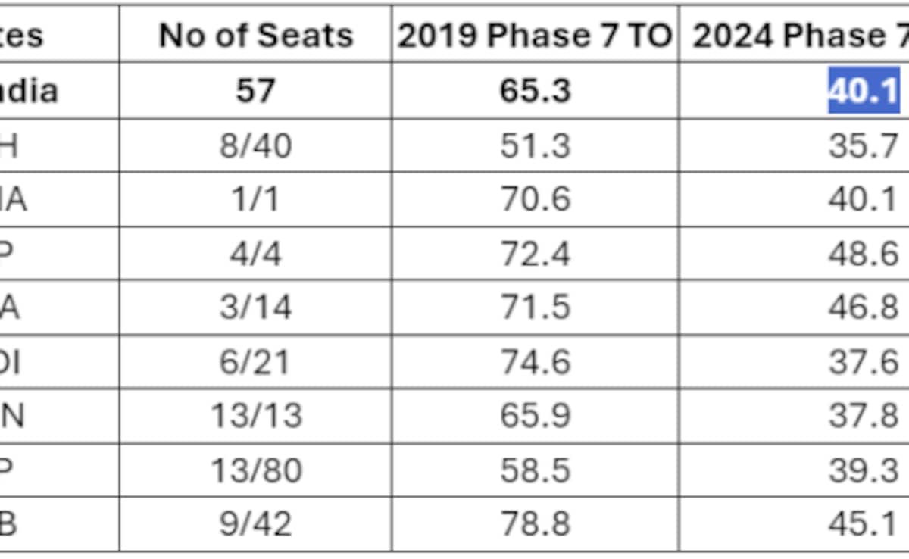
Task: Select the 48.6 turnout cell
Action: pos(864,253)
